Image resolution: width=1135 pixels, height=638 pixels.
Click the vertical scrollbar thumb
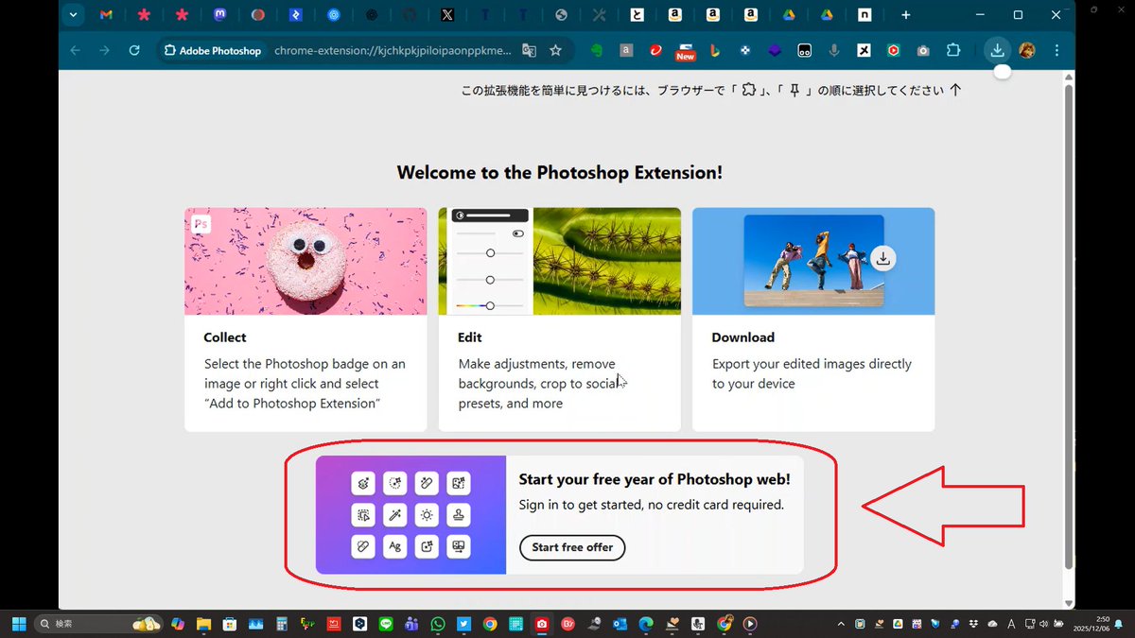pos(1070,326)
